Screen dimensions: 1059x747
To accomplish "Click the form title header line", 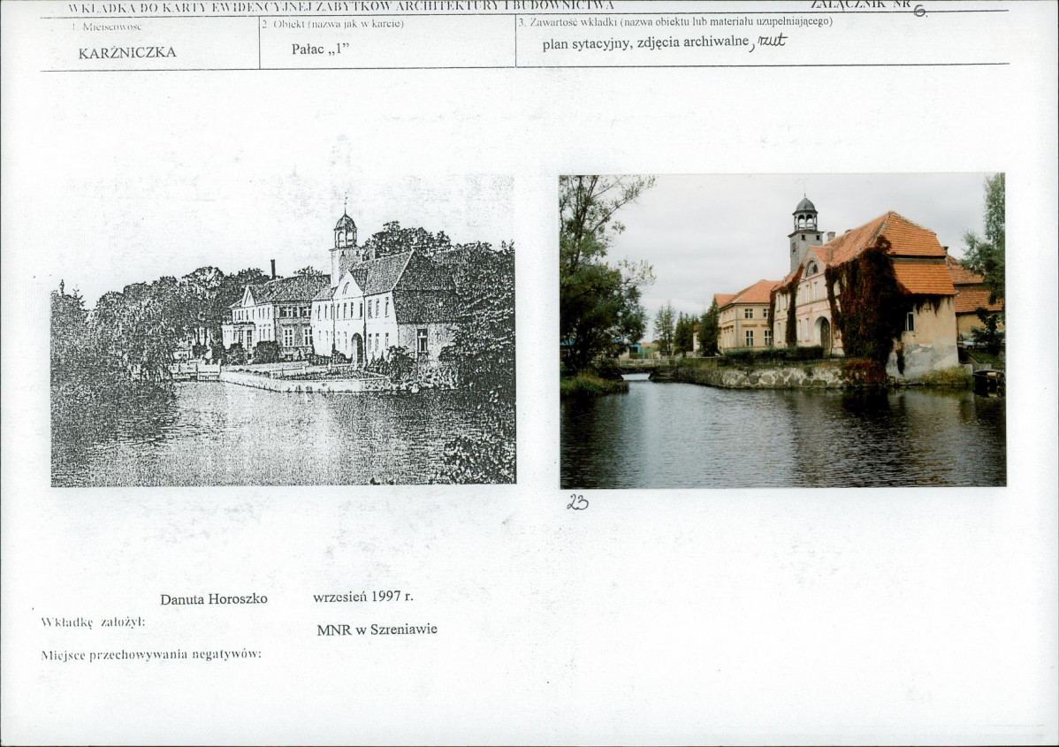I will pos(341,6).
